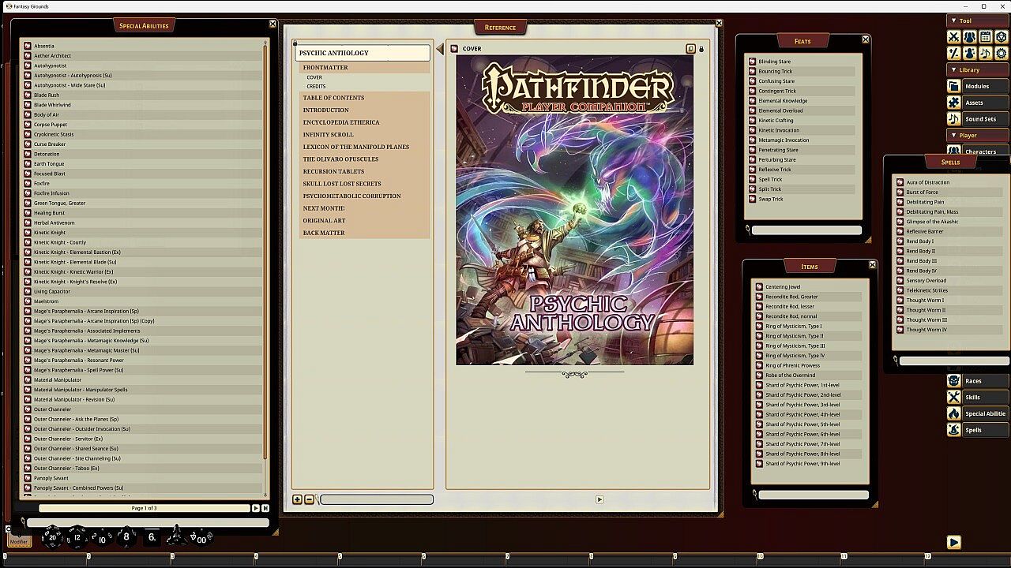
Task: Click the link icon beside COVER title
Action: (454, 49)
